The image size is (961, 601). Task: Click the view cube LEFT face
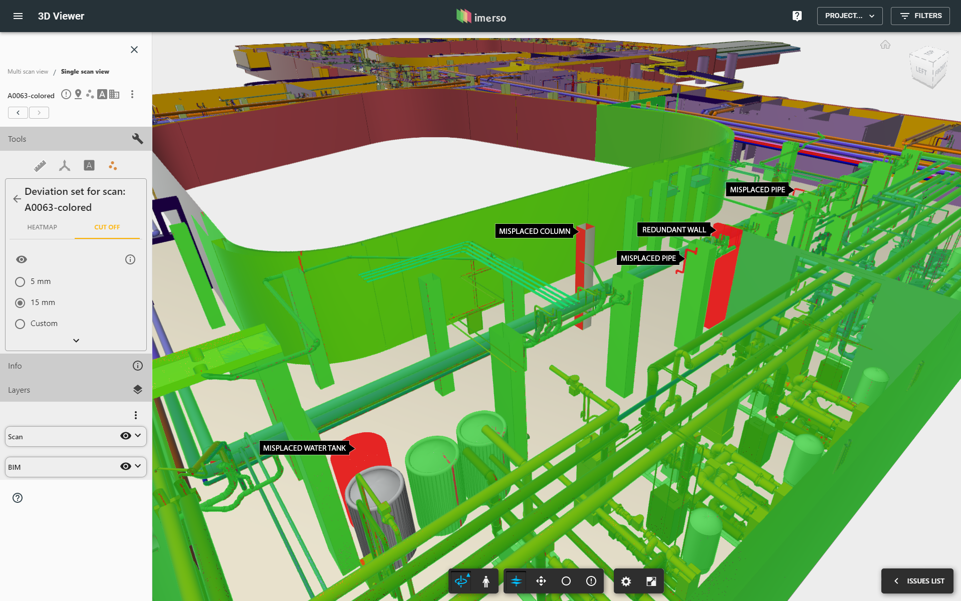click(921, 71)
